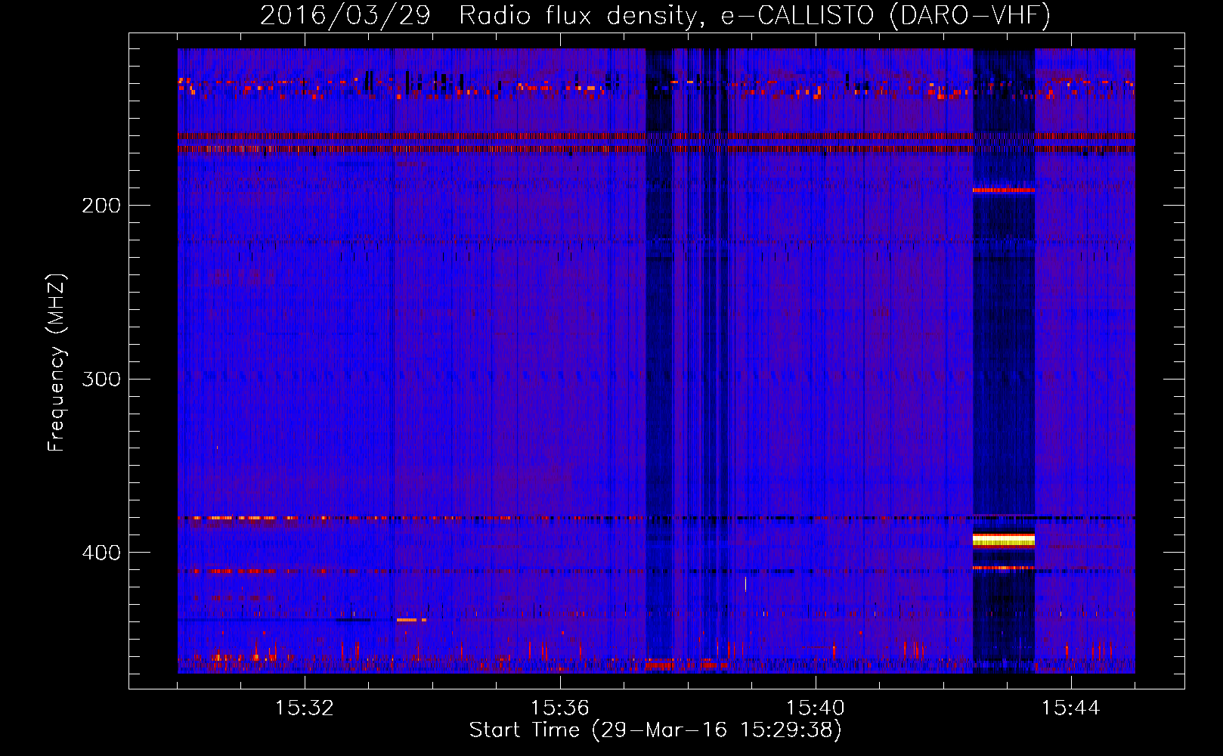Click the plot title mentioning e-CALLISTO DARO-VHF
Image resolution: width=1223 pixels, height=756 pixels.
tap(655, 15)
